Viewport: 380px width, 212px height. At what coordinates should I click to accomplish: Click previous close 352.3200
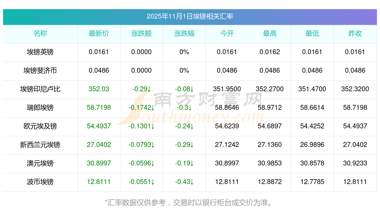click(x=355, y=89)
